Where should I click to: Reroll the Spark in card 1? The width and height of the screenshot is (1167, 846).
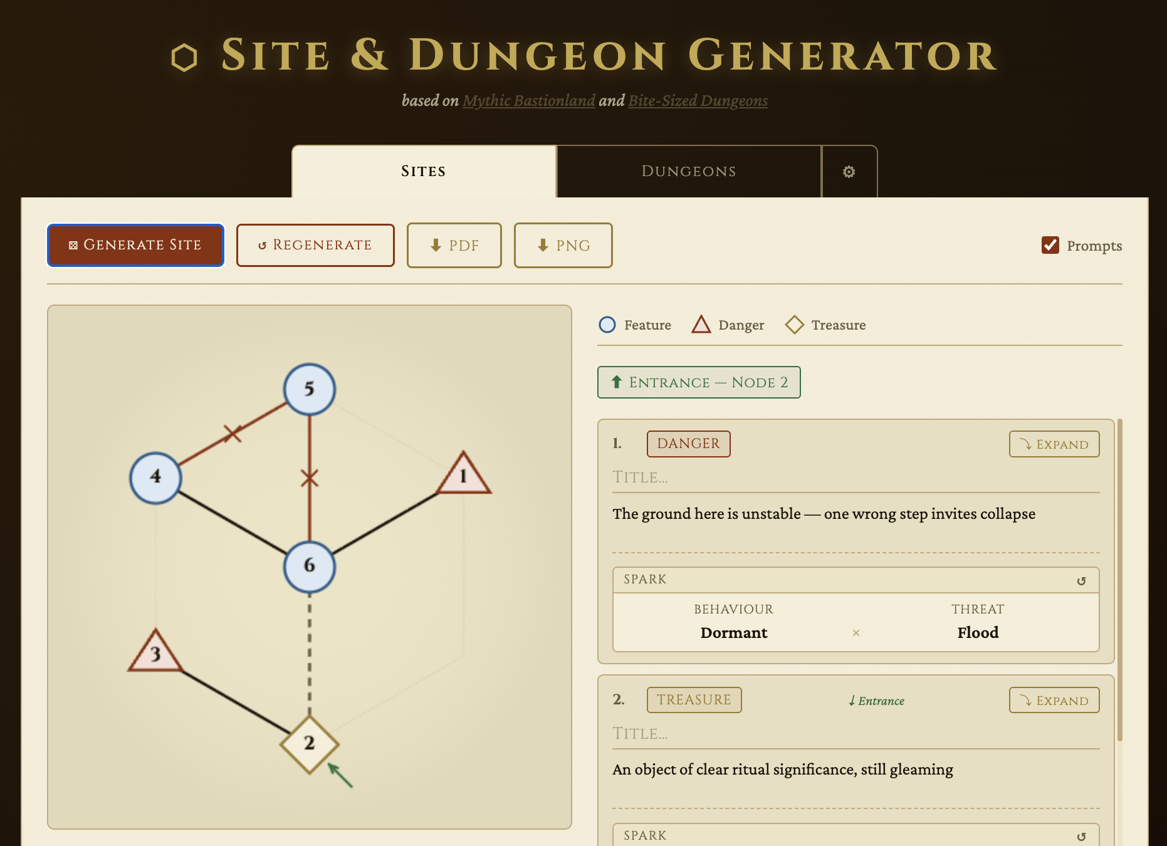[x=1081, y=581]
